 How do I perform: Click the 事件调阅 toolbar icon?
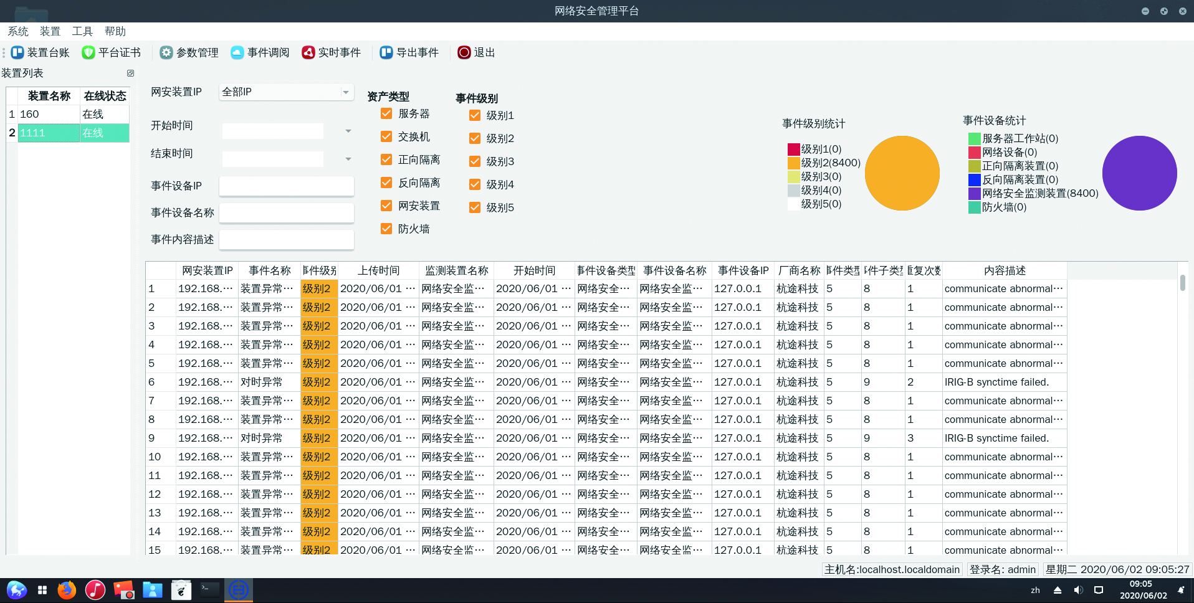coord(237,53)
